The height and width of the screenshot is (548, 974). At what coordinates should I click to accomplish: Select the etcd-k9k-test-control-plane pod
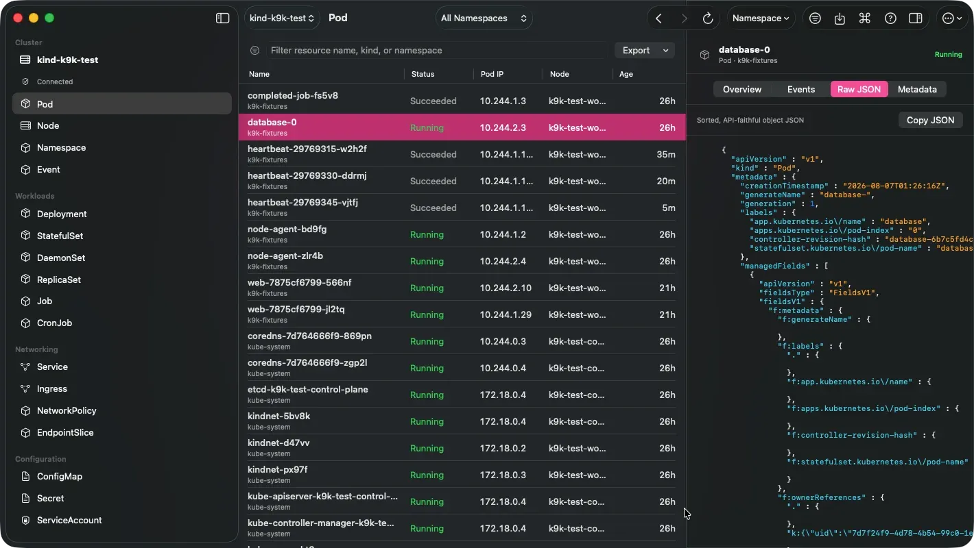point(462,395)
